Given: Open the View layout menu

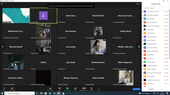Looking at the screenshot, I should 138,4.
